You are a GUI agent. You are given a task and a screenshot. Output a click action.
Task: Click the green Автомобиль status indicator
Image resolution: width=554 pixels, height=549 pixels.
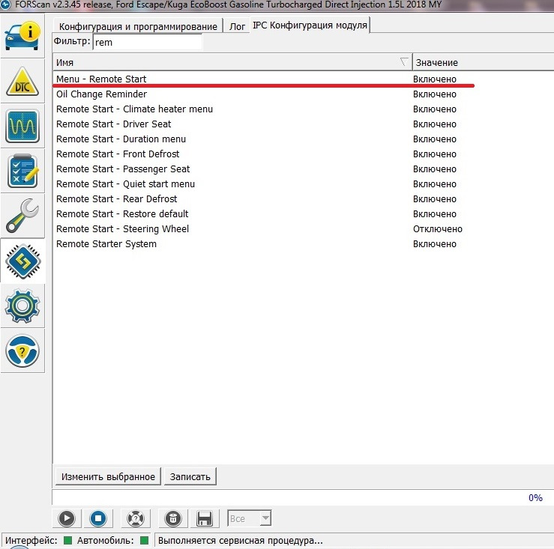point(144,540)
